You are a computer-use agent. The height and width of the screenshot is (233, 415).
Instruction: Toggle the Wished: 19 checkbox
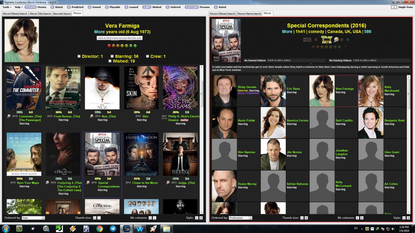(110, 61)
